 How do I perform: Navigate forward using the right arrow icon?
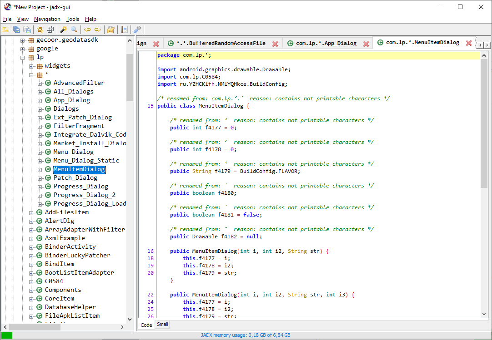coord(98,30)
